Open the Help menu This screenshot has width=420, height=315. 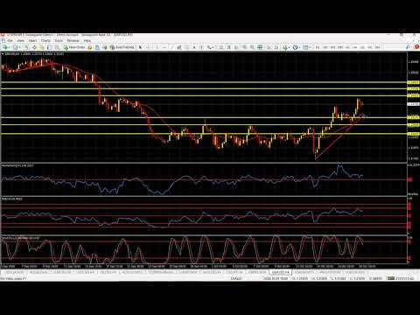click(87, 40)
